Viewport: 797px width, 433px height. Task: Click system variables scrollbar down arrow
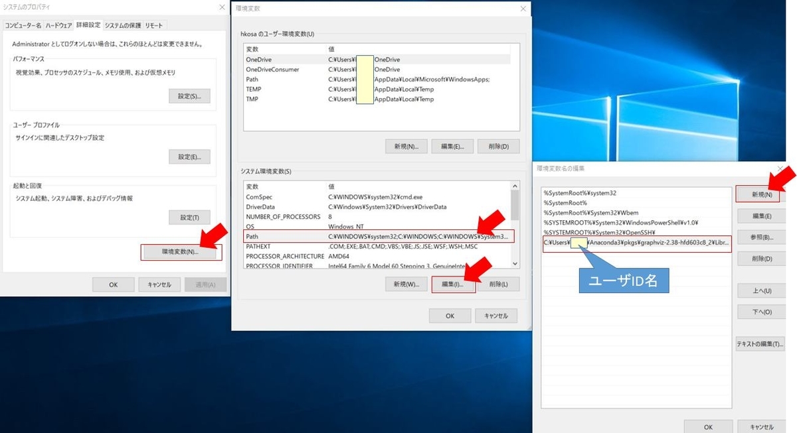[x=515, y=264]
